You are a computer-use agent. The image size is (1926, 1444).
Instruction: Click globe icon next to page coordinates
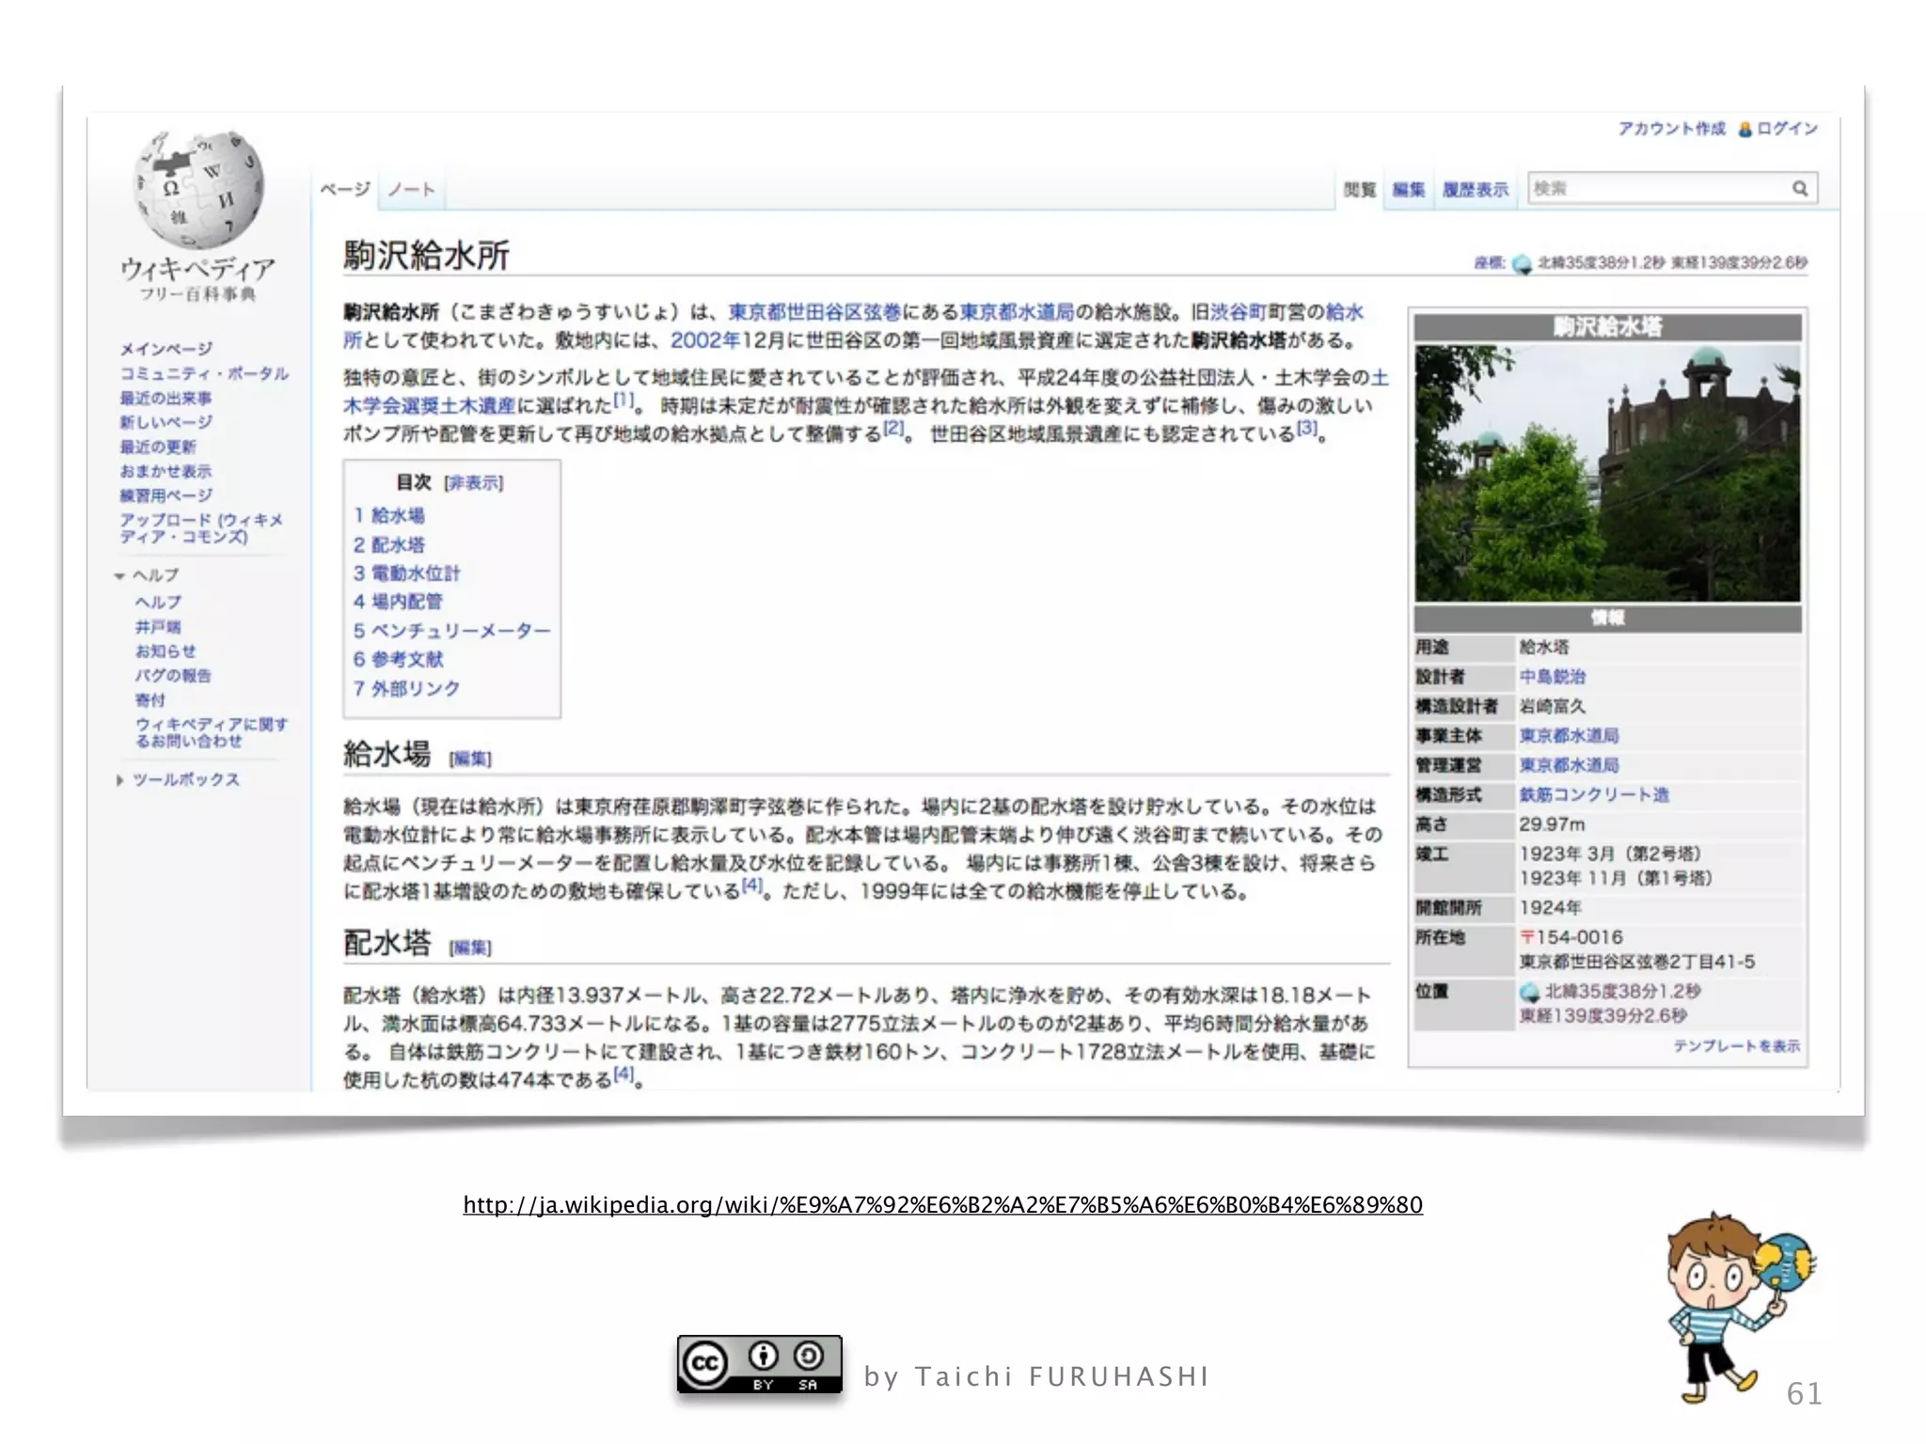pos(1522,265)
